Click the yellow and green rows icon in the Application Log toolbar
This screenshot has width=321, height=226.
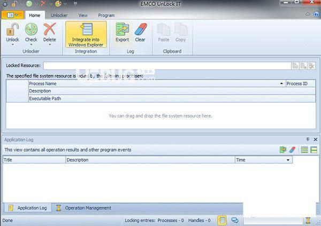pos(314,150)
